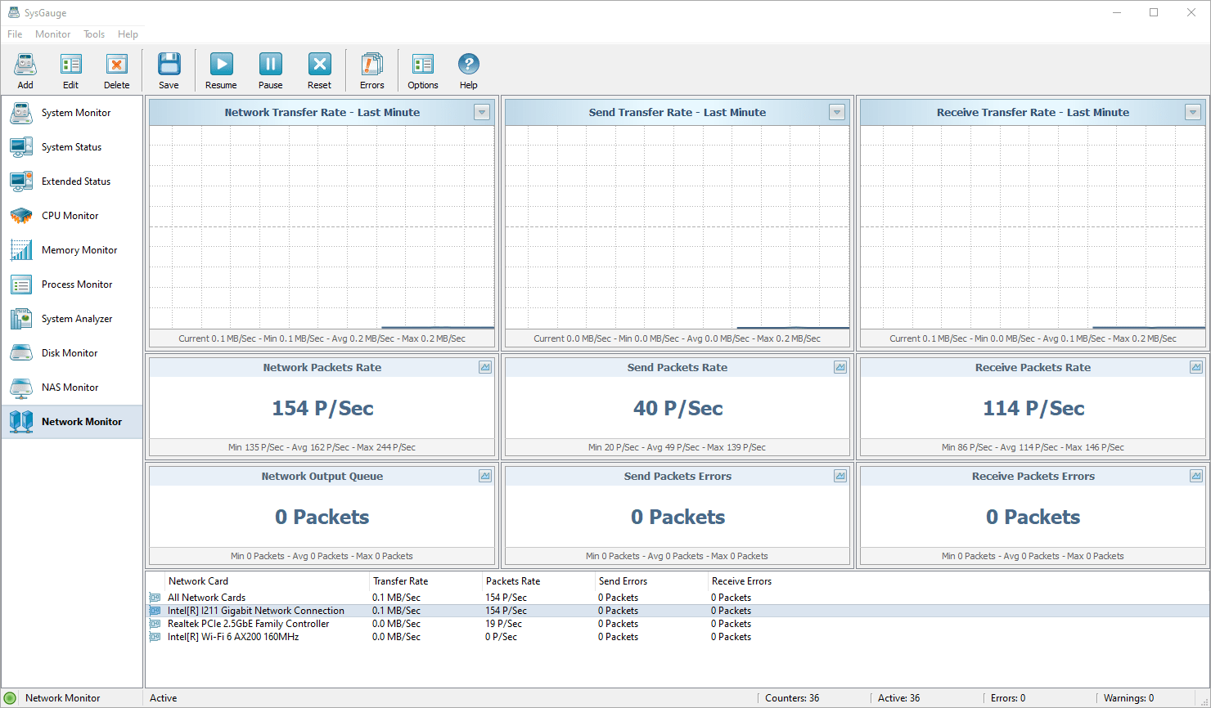Screen dimensions: 1211x708
Task: Open the Receive Transfer Rate dropdown arrow
Action: click(x=1193, y=113)
